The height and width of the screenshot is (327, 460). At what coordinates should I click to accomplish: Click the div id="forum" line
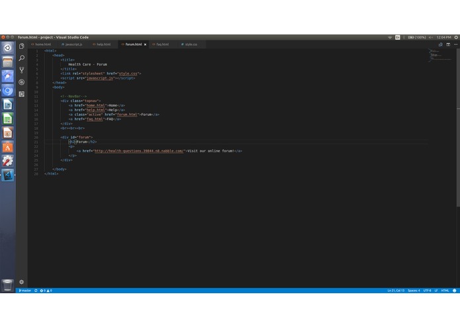(x=77, y=137)
